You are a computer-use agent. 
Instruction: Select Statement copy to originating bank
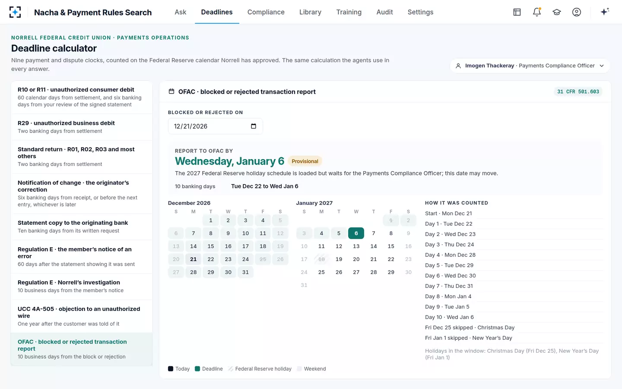[82, 226]
